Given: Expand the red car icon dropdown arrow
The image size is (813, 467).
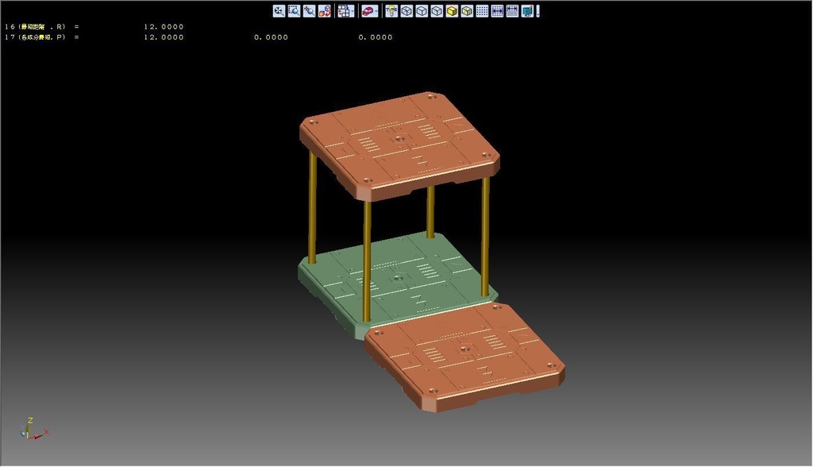Looking at the screenshot, I should [x=376, y=11].
